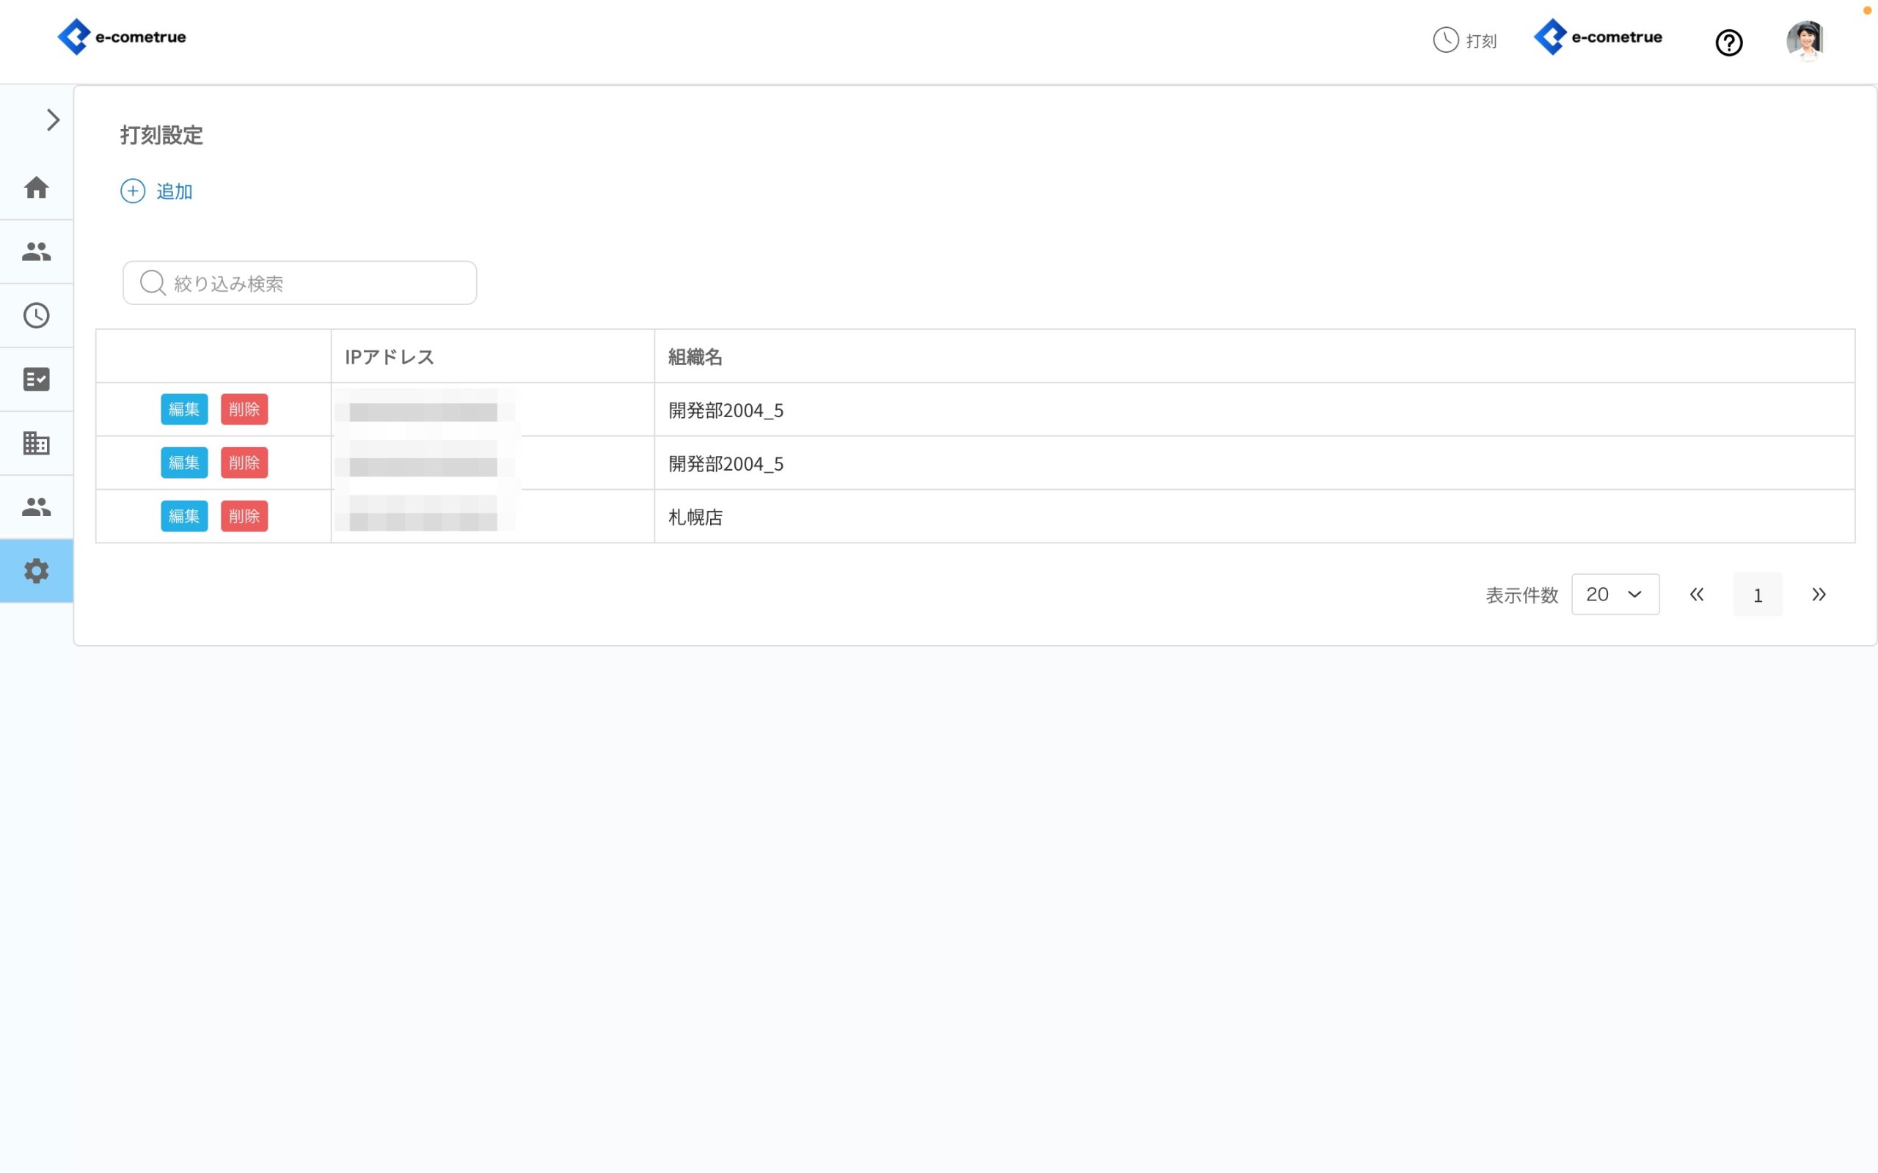The width and height of the screenshot is (1878, 1173).
Task: Click 削除 for the 札幌店 row
Action: point(244,516)
